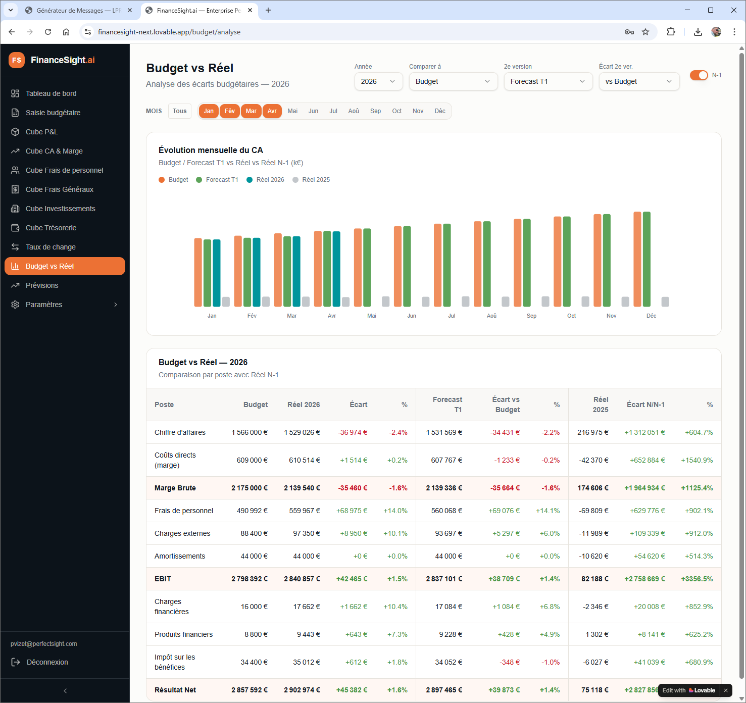Deselect the Fév month chip
Image resolution: width=746 pixels, height=703 pixels.
[x=230, y=111]
